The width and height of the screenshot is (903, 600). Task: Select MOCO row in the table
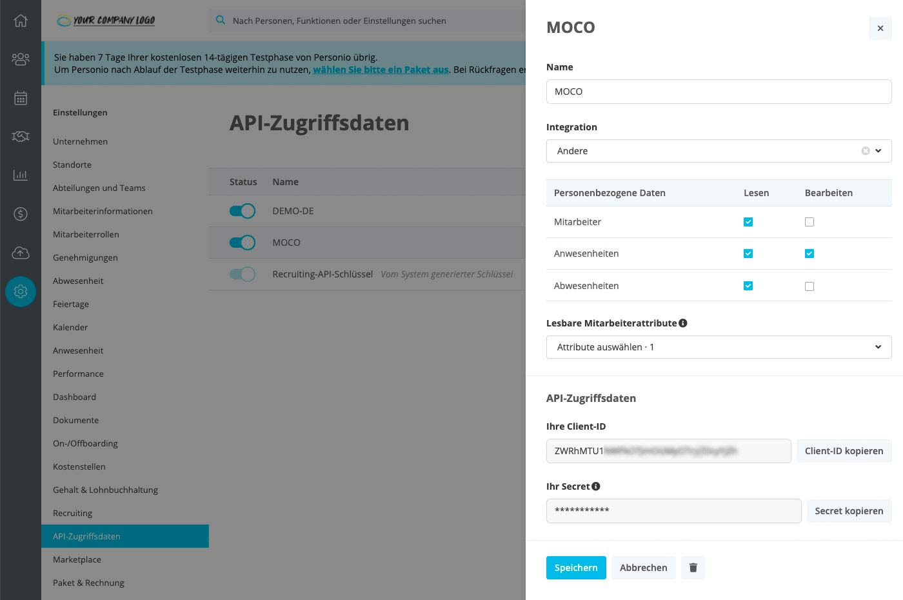(367, 243)
